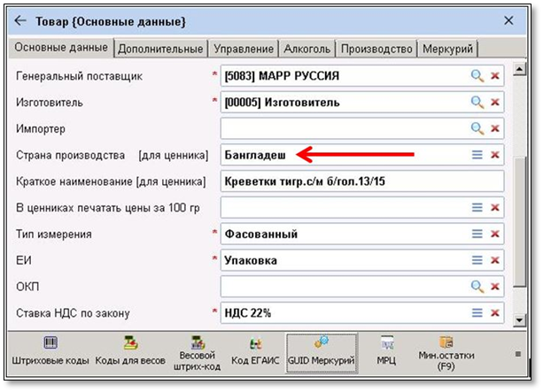The height and width of the screenshot is (392, 543).
Task: Open search for Генеральный поставщик field
Action: pos(477,77)
